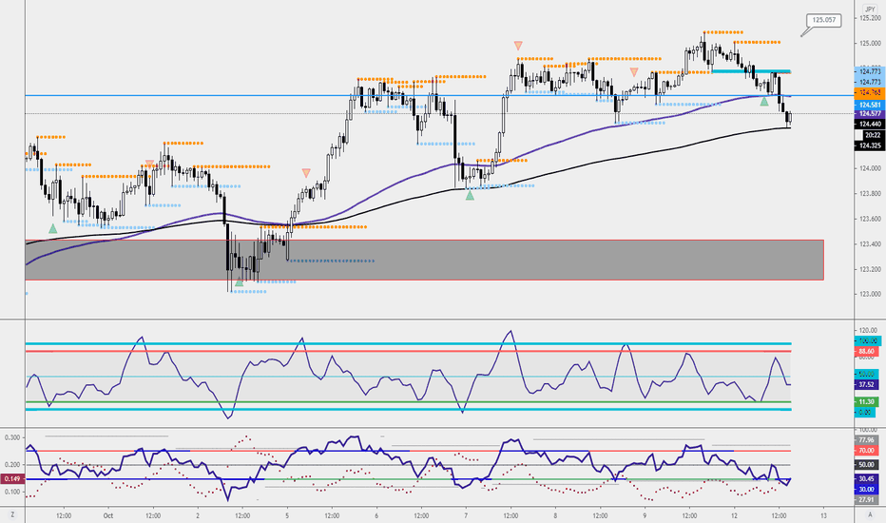Viewport: 886px width, 523px height.
Task: Select green up-triangle marker inside the gray zone
Action: tap(239, 282)
